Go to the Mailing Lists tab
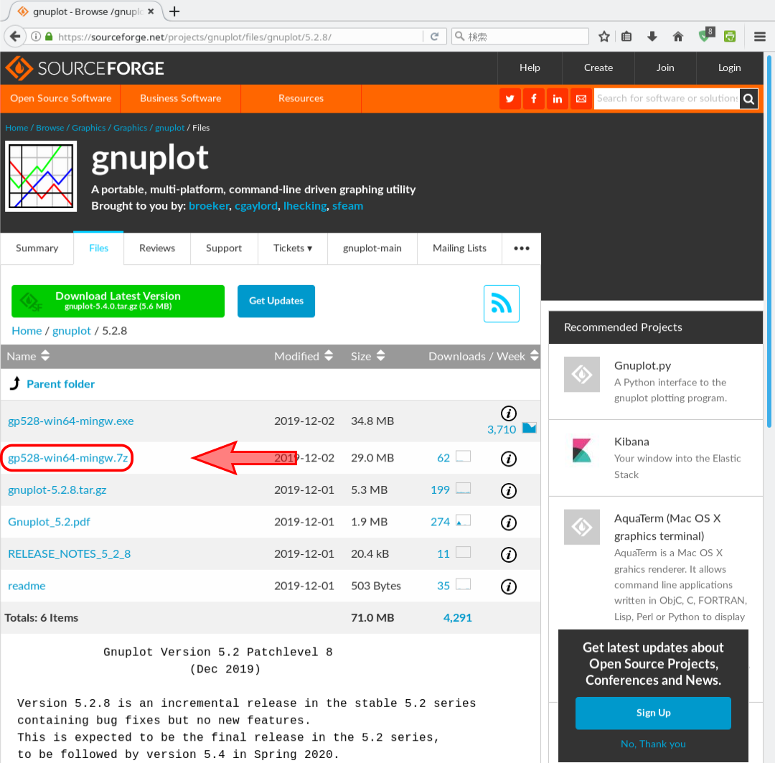Screen dimensions: 775x763 click(460, 248)
